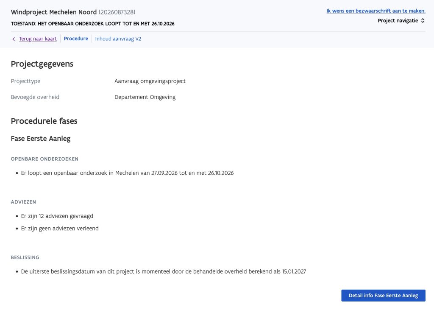Click the Bevoegde overheid label
The width and height of the screenshot is (434, 310).
pos(35,97)
